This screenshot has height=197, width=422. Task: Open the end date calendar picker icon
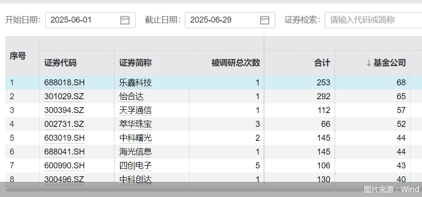coord(264,20)
